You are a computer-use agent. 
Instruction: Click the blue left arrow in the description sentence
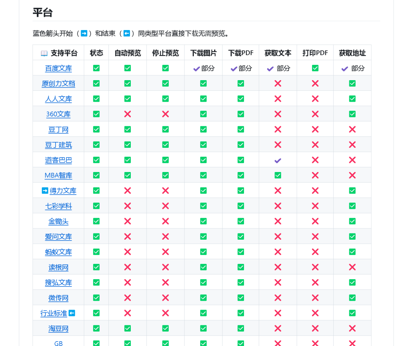[126, 34]
